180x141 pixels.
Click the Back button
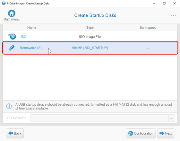[x=15, y=133]
